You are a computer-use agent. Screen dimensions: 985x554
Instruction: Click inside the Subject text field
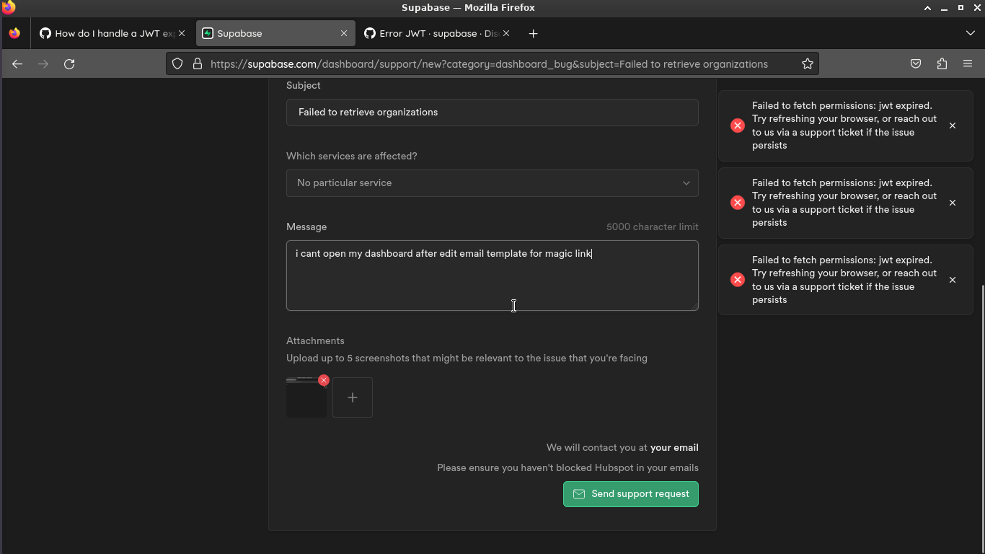(492, 113)
